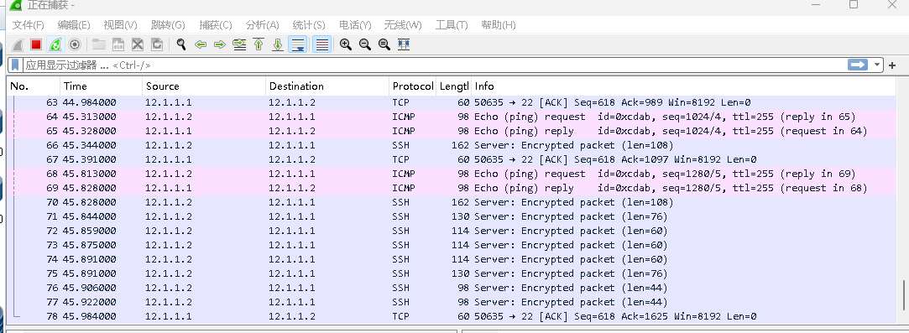Screen dimensions: 909x333
Task: Click the open capture file folder icon
Action: pyautogui.click(x=99, y=44)
